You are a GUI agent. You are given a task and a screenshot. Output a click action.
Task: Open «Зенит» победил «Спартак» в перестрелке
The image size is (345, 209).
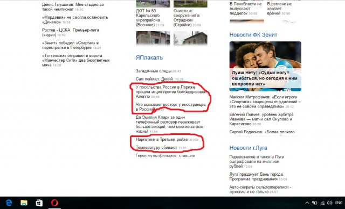71,45
